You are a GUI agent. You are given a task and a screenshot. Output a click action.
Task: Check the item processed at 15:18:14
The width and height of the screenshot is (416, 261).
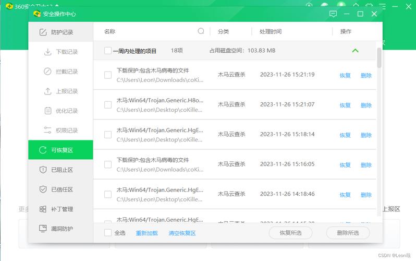pos(108,135)
